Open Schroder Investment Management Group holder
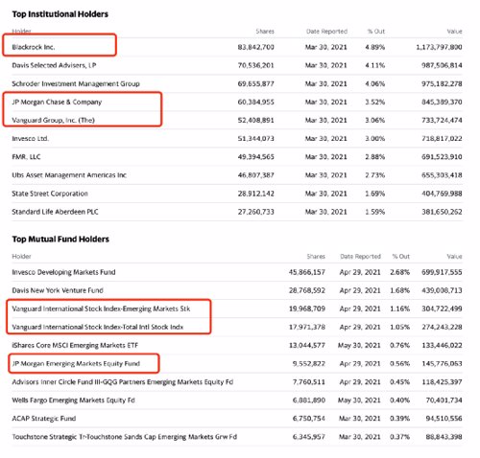This screenshot has width=480, height=458. [76, 83]
